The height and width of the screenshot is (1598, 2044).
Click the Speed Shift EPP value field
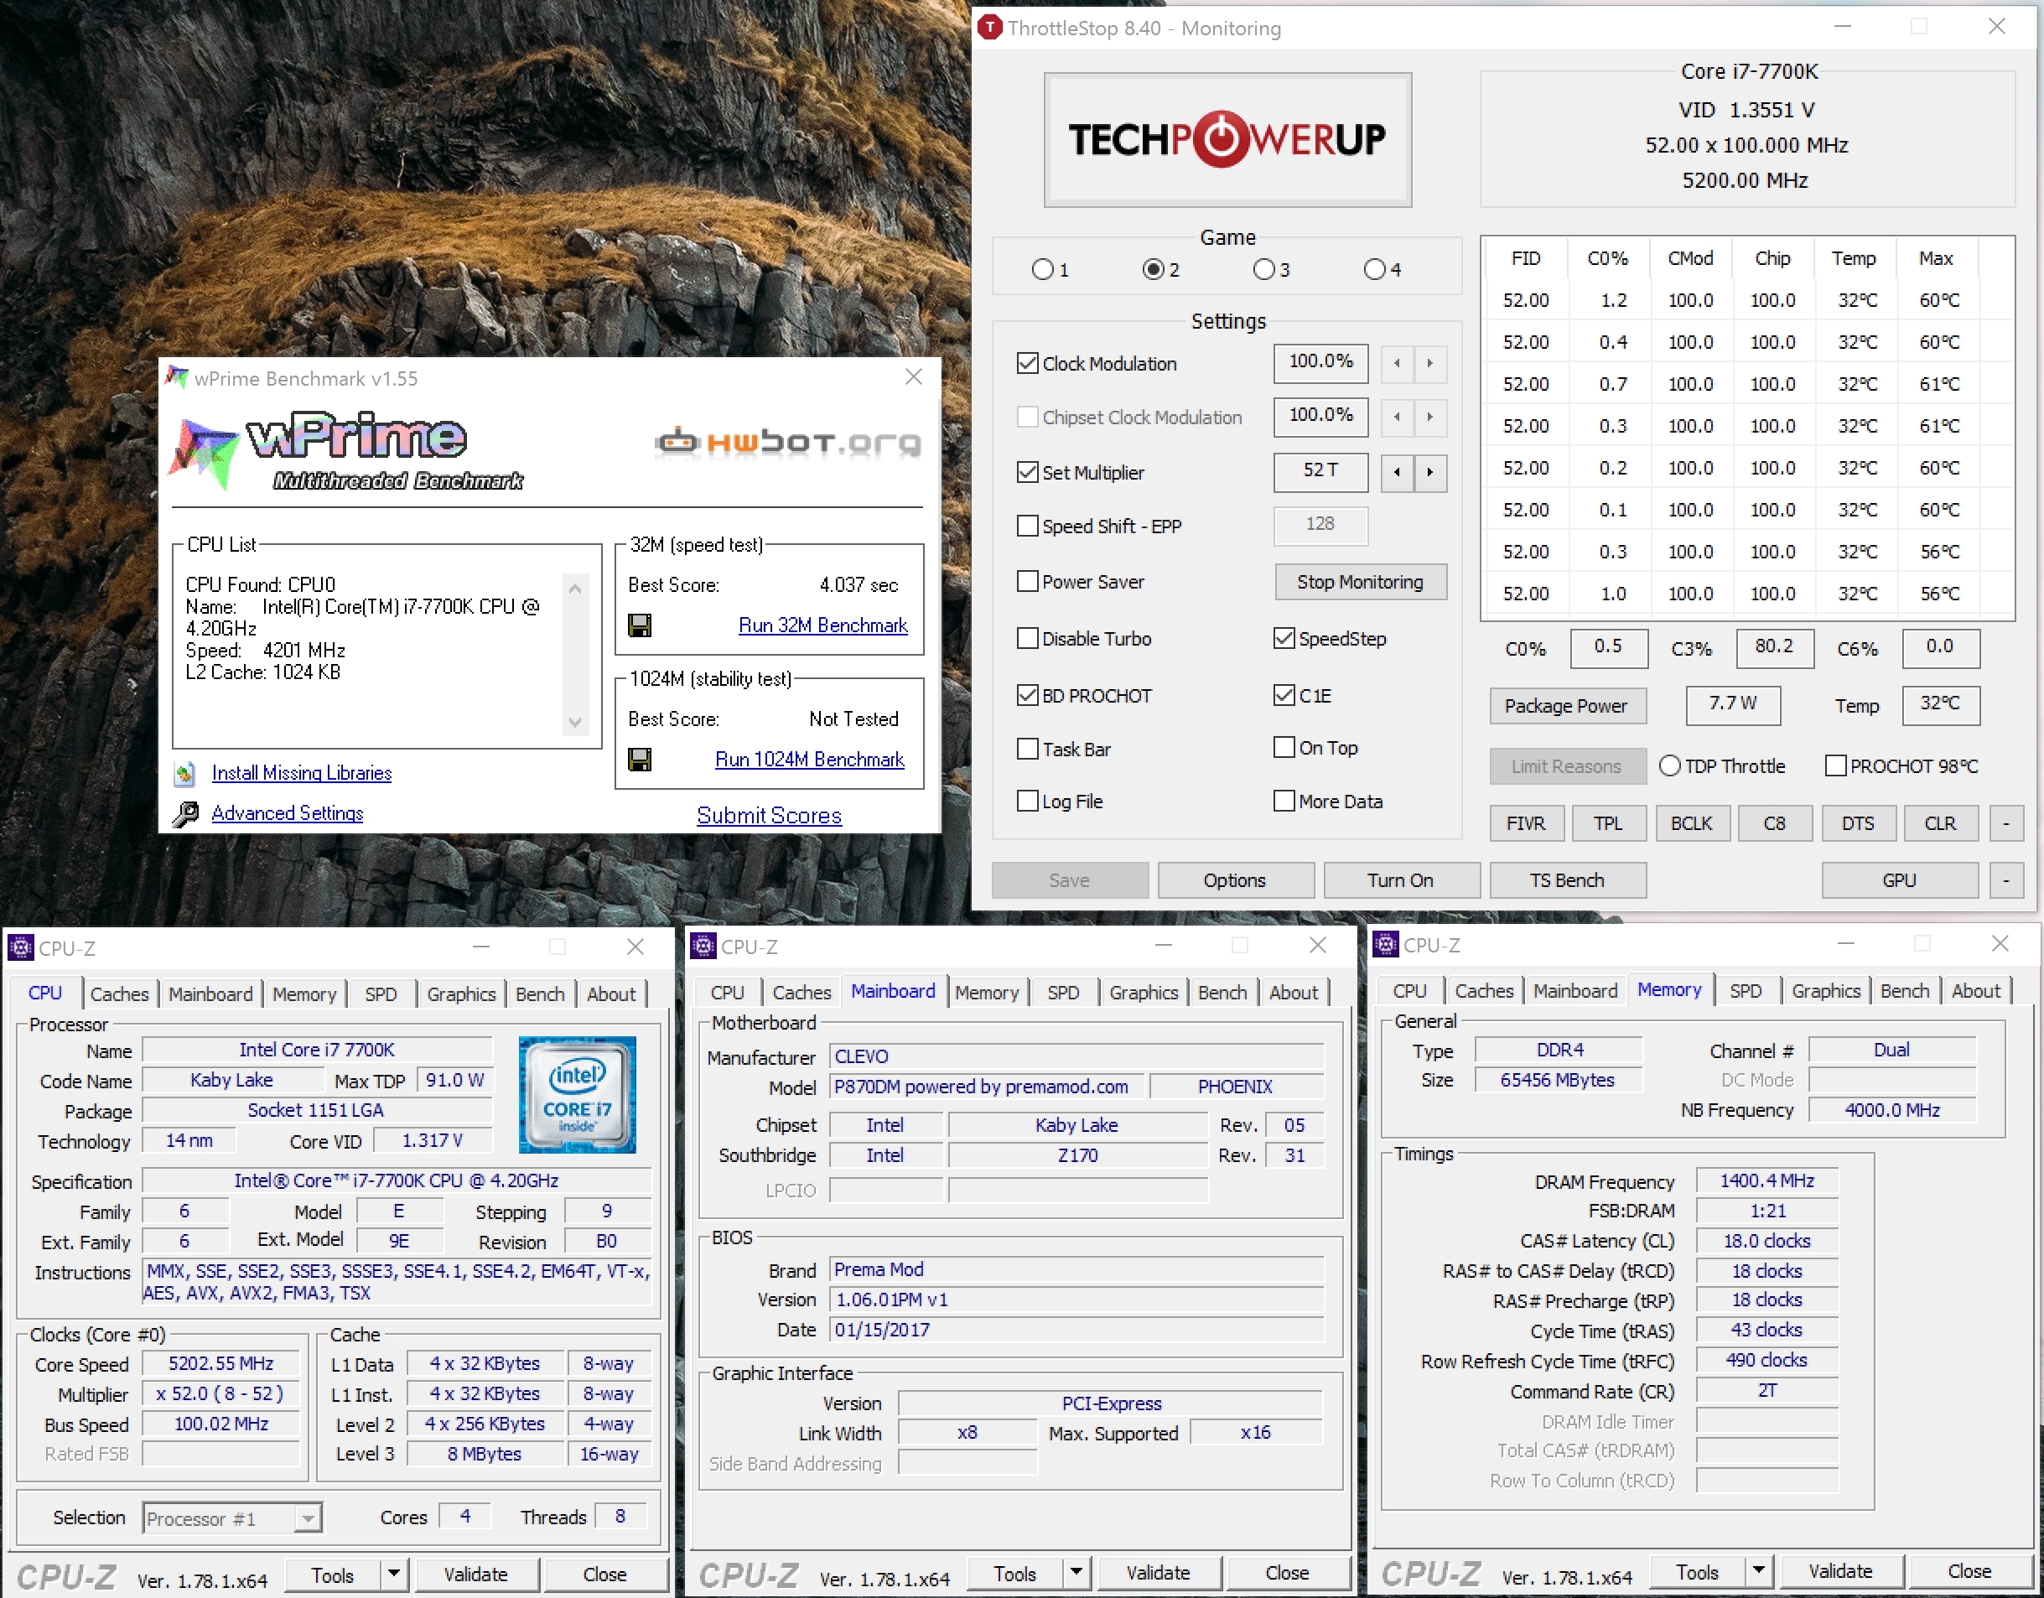pos(1320,525)
